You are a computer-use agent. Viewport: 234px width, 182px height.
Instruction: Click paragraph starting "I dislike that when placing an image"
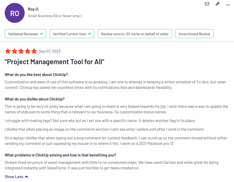pyautogui.click(x=105, y=129)
